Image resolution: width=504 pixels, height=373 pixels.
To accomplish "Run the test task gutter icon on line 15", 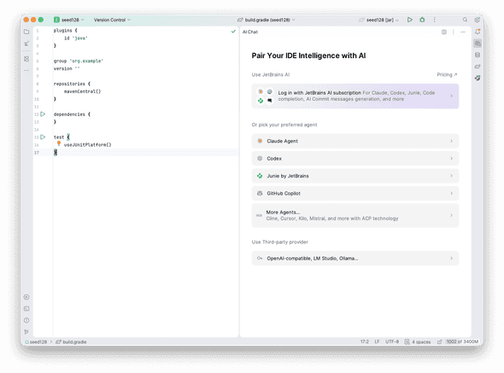I will pos(43,137).
